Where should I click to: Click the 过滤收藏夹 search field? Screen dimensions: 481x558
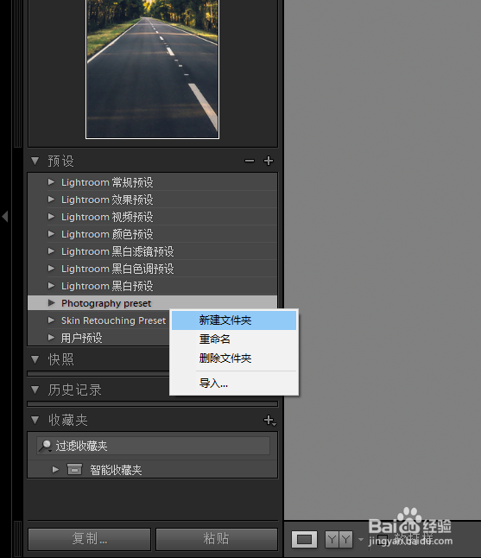[x=153, y=446]
